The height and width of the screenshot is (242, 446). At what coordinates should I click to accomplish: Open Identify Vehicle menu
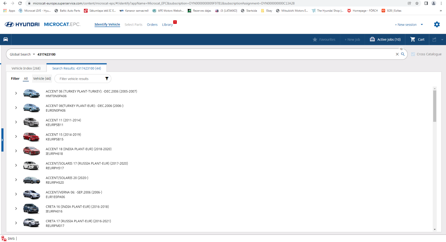[107, 25]
